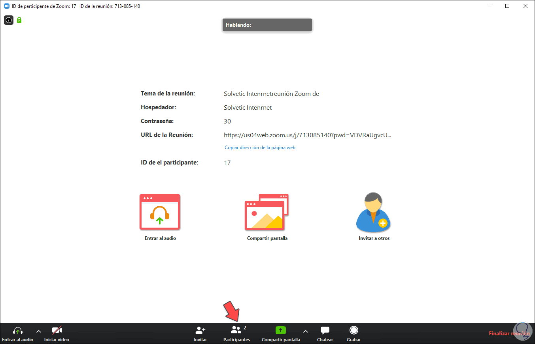Expand the share screen options arrow
535x344 pixels.
pyautogui.click(x=305, y=331)
